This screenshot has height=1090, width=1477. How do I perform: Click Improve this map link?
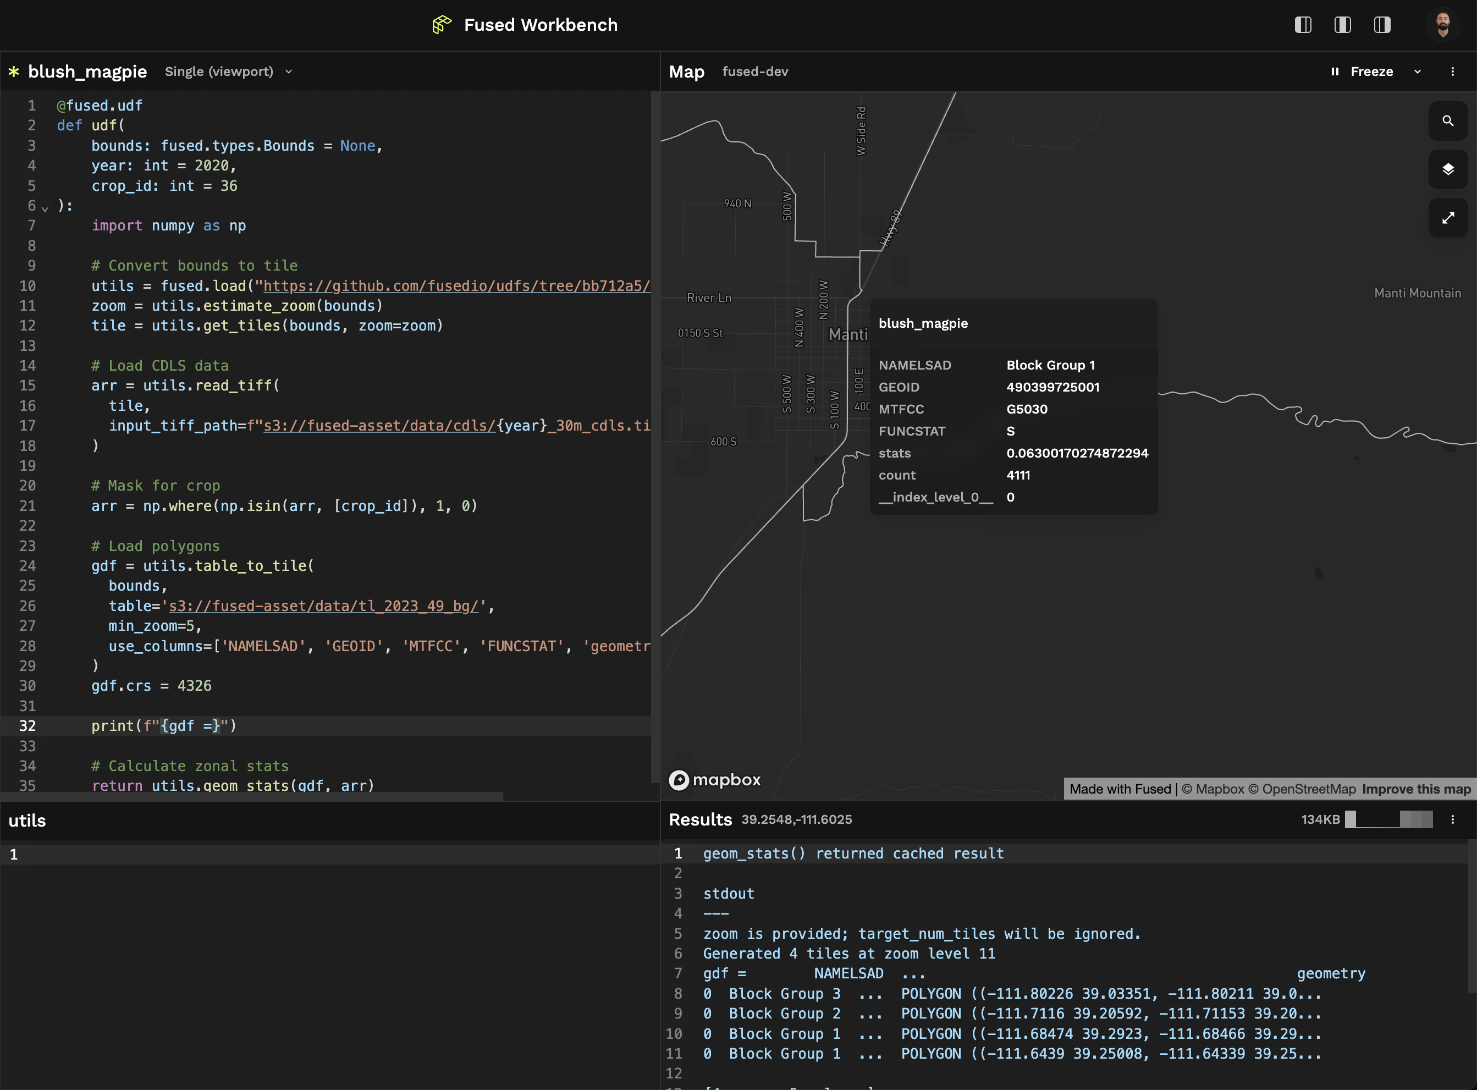tap(1417, 789)
